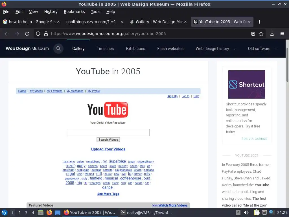289x217 pixels.
Task: Expand the Web design history dropdown arrow
Action: click(x=235, y=49)
